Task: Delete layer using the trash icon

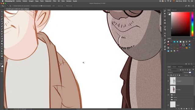Action: [192, 109]
